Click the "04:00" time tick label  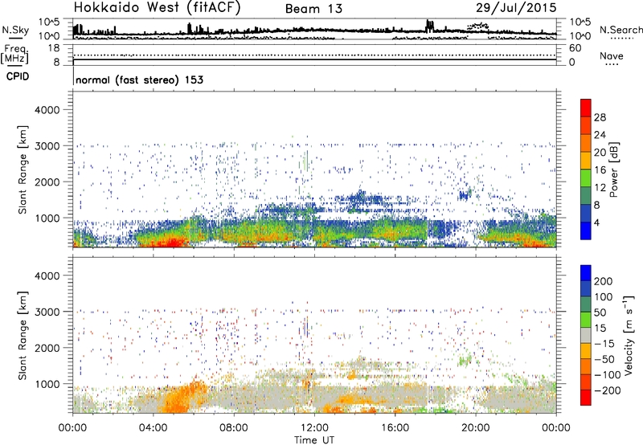click(153, 428)
